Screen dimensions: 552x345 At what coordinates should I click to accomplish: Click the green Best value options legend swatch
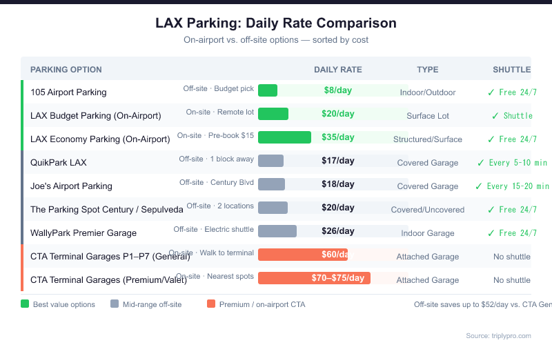25,304
